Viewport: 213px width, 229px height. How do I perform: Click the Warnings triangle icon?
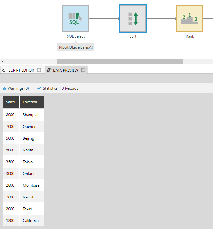coord(4,88)
